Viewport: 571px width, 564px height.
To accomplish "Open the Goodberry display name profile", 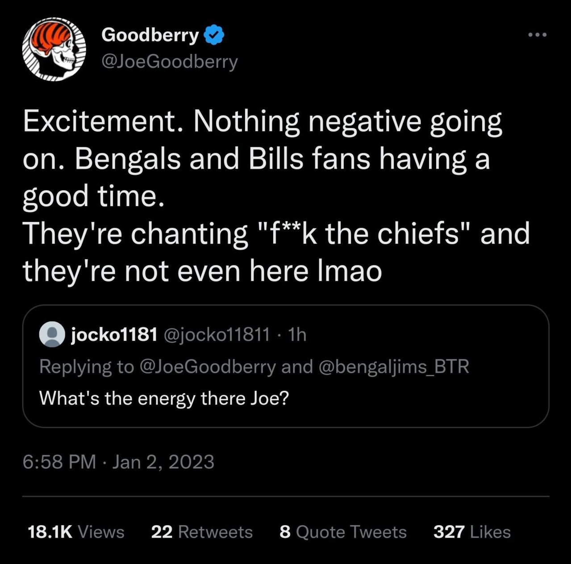I will coord(150,35).
